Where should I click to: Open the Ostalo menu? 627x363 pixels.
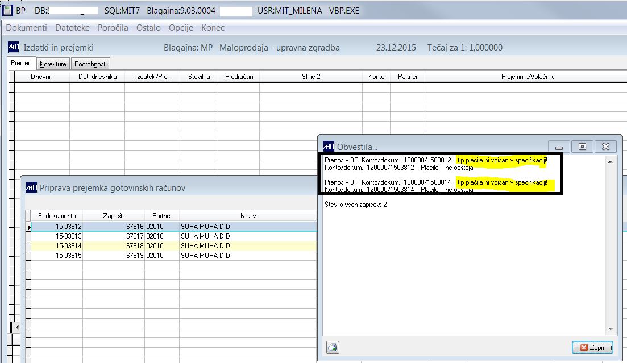148,28
